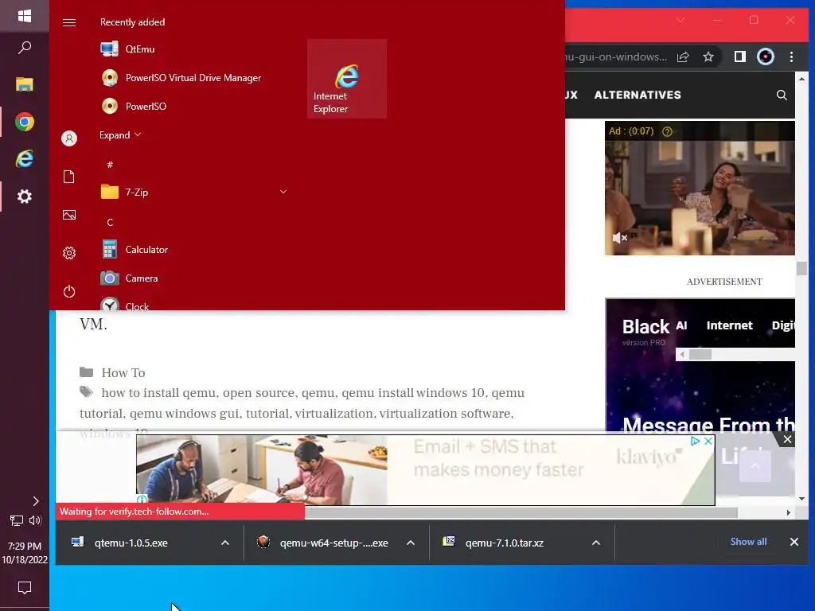
Task: Click the AdChoices icon on banner
Action: click(x=695, y=441)
